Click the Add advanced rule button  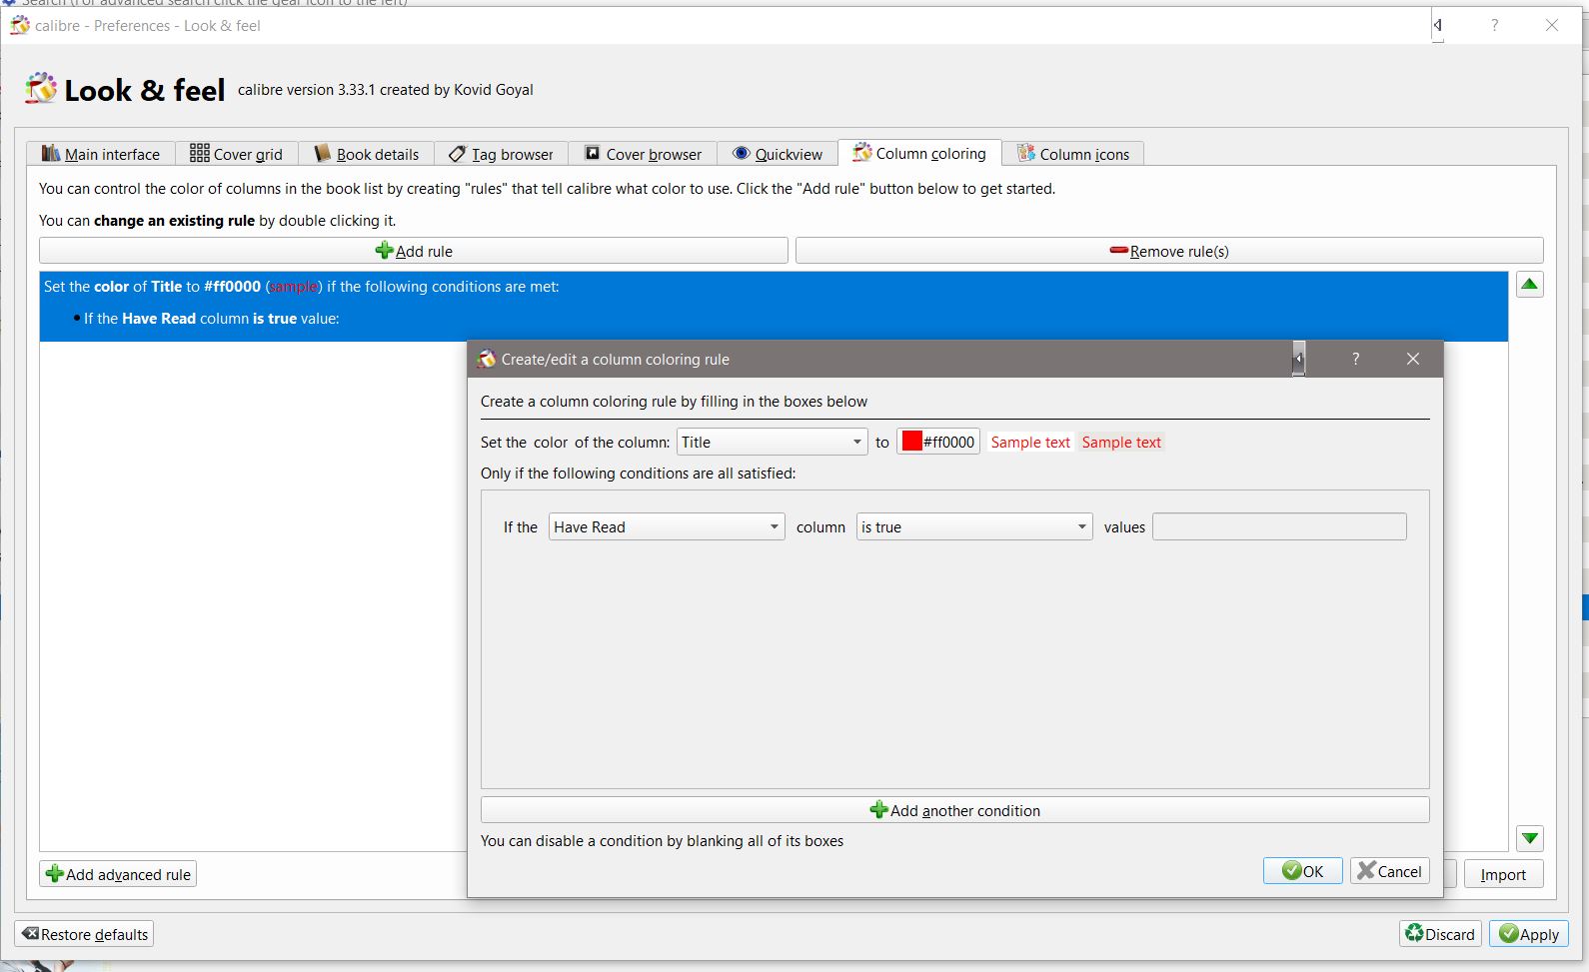click(118, 874)
